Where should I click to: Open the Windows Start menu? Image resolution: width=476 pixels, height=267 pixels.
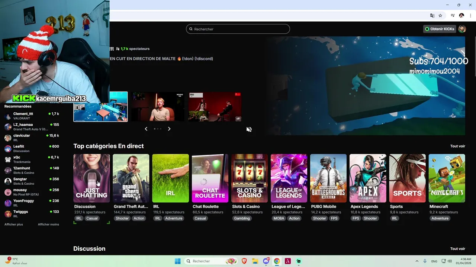(178, 261)
